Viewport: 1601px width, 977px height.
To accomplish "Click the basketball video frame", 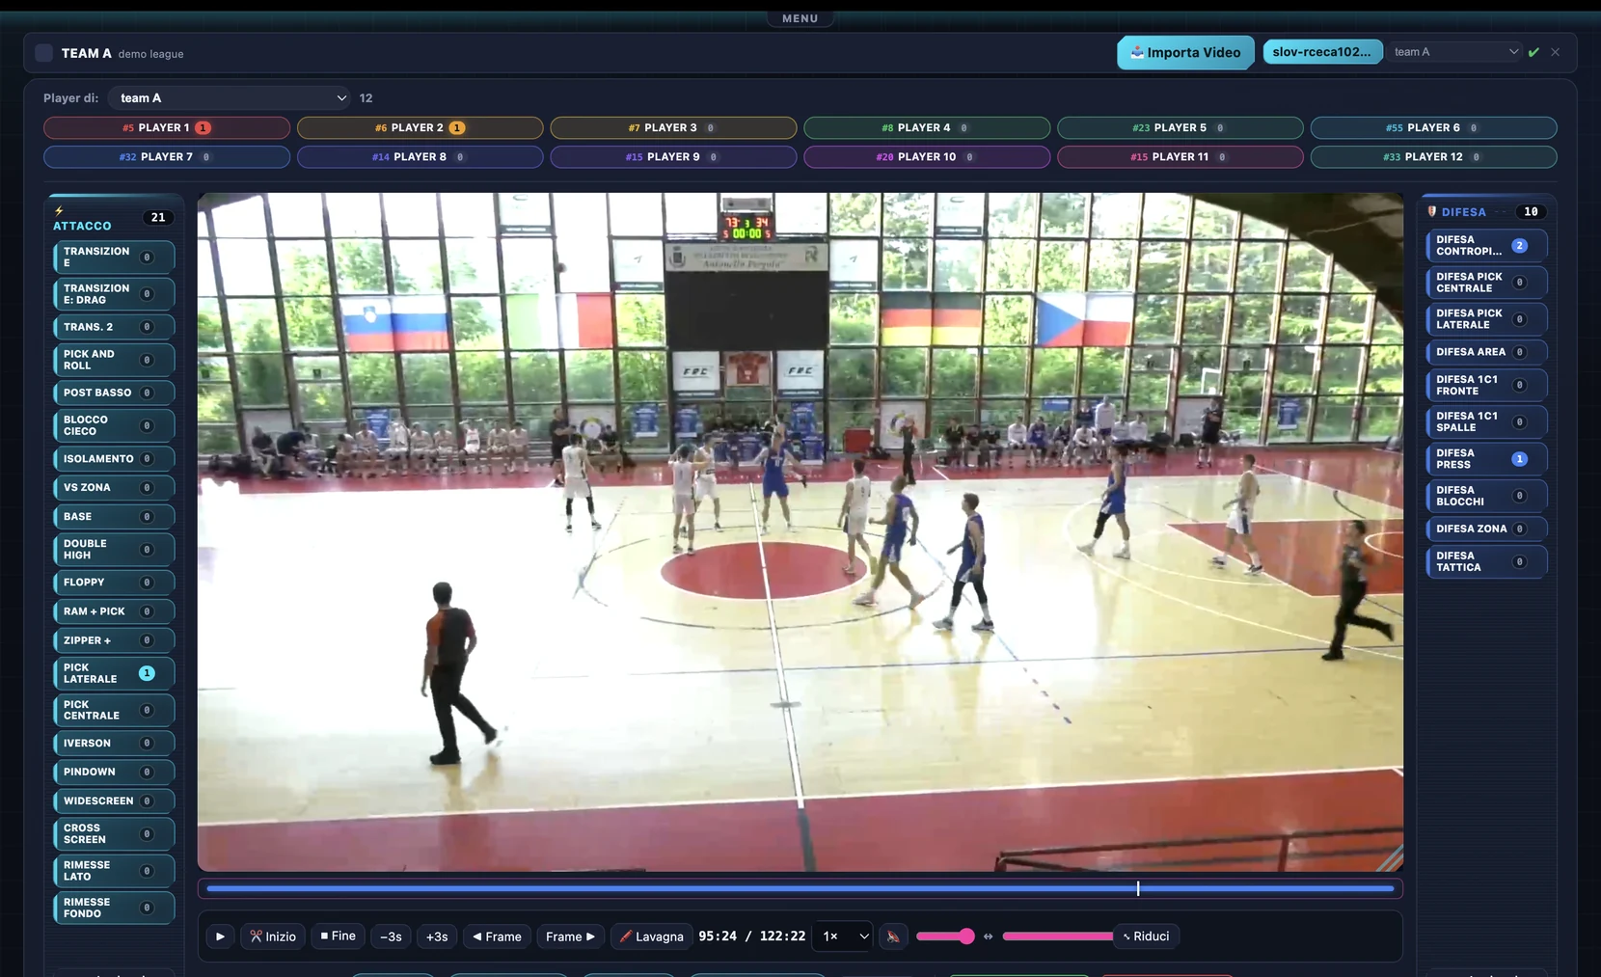I will pos(800,531).
